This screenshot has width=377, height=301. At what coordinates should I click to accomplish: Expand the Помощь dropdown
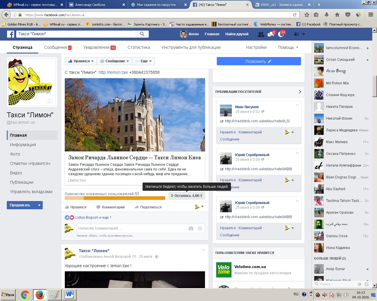(x=288, y=47)
